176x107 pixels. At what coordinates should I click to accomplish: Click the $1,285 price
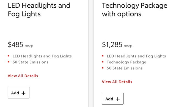[x=112, y=45]
